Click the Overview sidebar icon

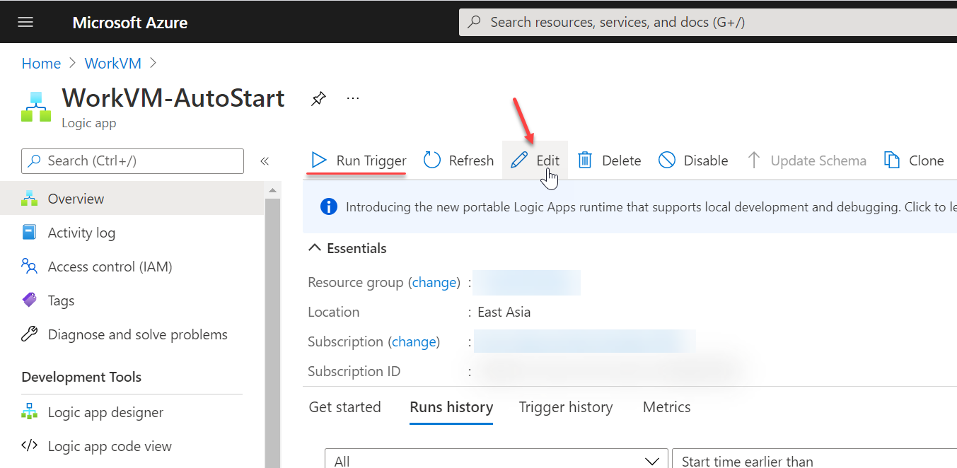29,199
